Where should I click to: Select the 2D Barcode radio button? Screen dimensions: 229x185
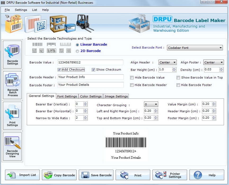[77, 51]
